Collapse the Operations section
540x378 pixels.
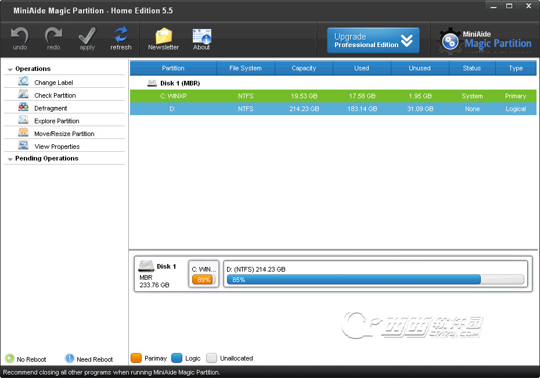click(x=10, y=69)
